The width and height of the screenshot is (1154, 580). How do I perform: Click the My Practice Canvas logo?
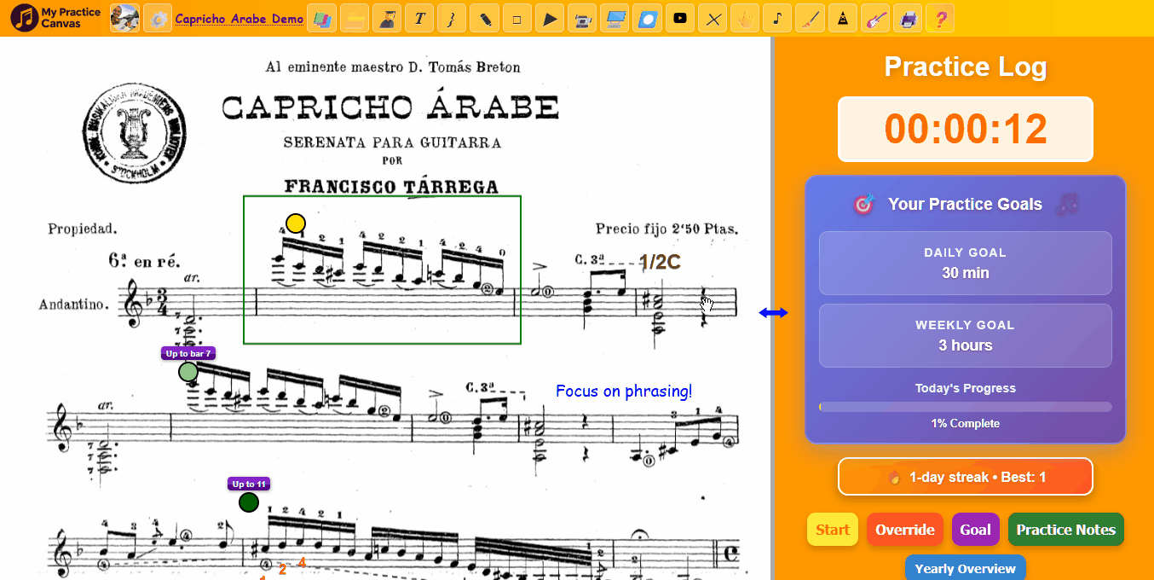56,18
